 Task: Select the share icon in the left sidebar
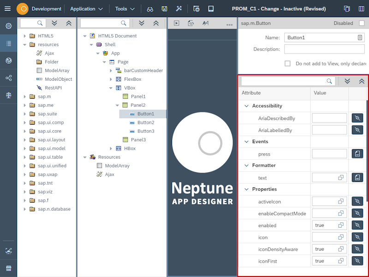(x=8, y=78)
